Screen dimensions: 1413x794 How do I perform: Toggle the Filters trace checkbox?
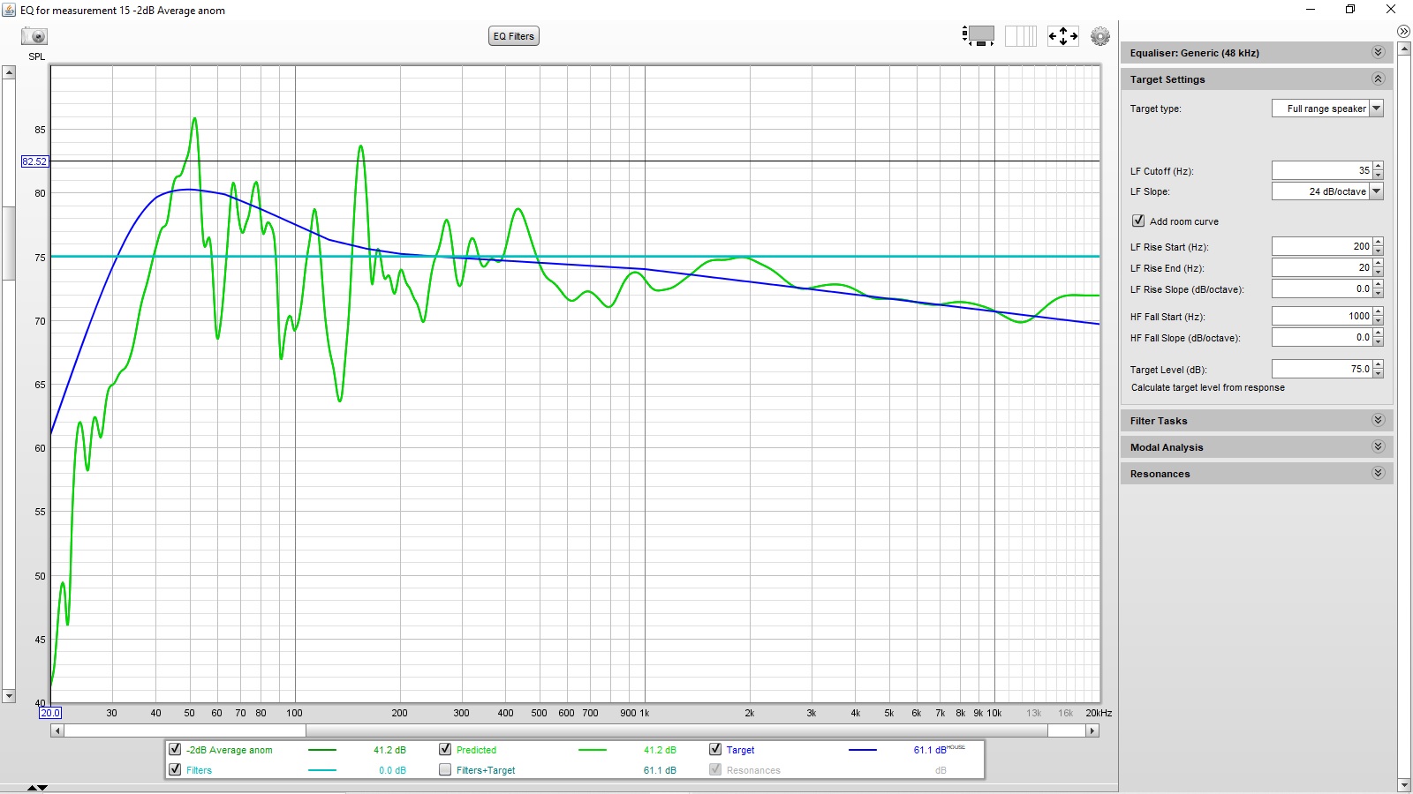coord(175,769)
